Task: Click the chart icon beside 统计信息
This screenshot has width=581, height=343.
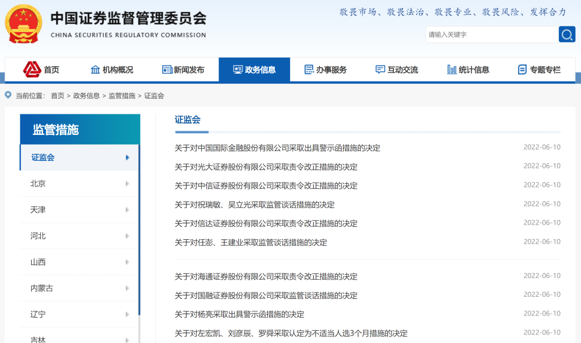Action: 452,69
